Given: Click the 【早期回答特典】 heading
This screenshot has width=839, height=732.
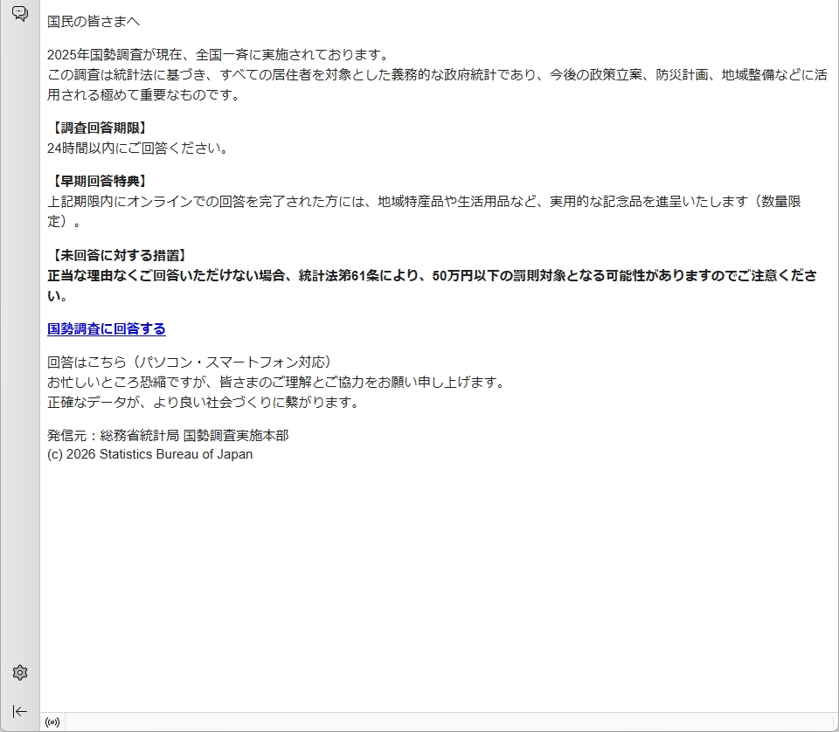Looking at the screenshot, I should pos(97,181).
